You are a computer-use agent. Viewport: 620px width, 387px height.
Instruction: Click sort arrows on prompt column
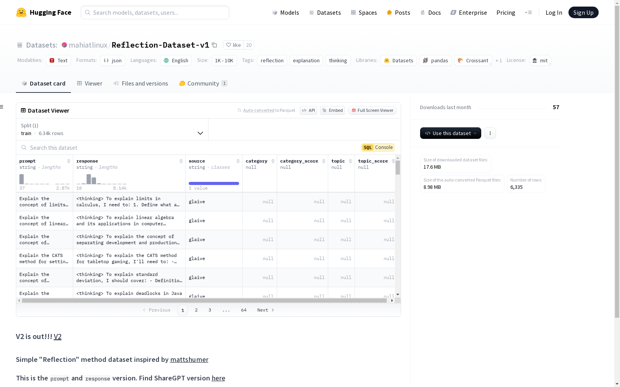pyautogui.click(x=69, y=161)
